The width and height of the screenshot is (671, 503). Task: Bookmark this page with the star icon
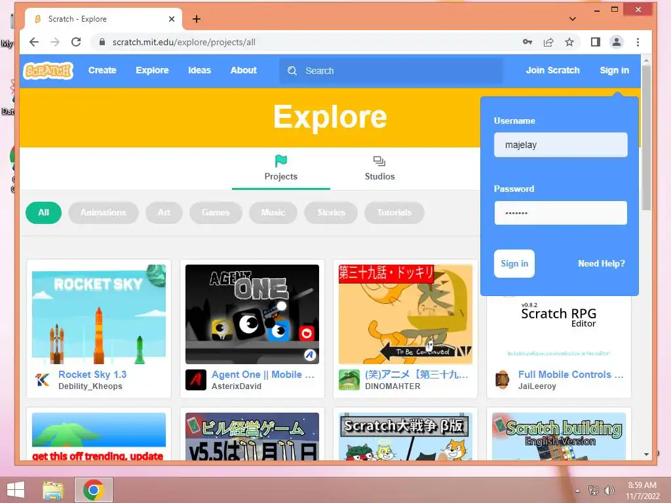[x=569, y=42]
